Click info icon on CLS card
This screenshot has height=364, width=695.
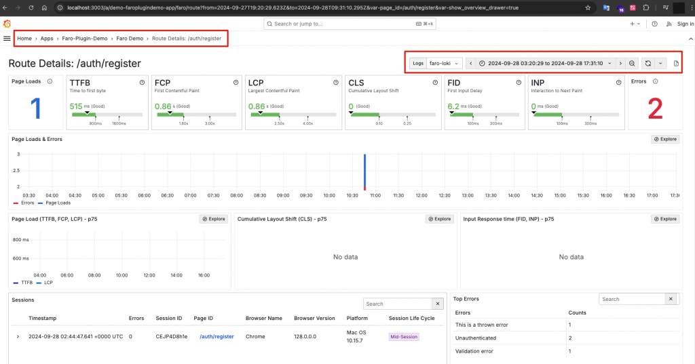tap(435, 83)
